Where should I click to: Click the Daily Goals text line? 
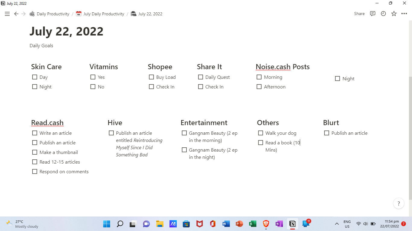[x=41, y=46]
